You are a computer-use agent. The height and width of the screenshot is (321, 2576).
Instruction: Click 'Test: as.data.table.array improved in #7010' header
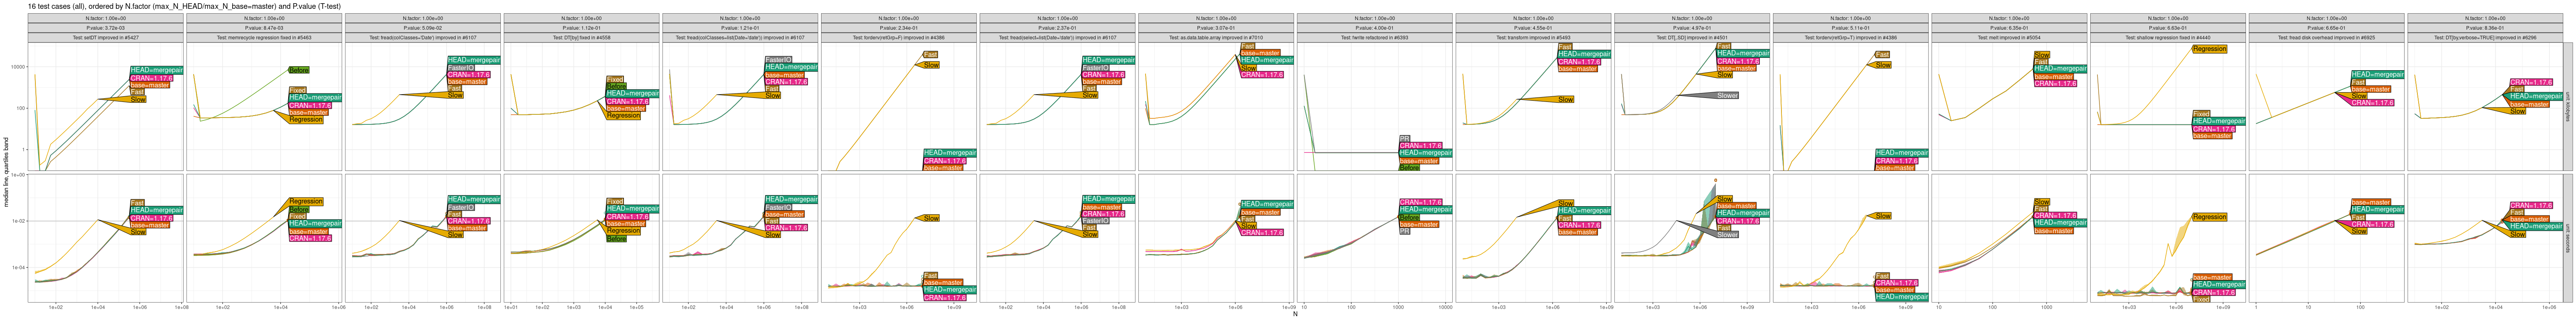(x=1216, y=38)
